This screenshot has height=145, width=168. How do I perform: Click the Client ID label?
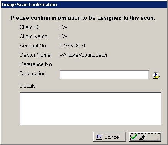pyautogui.click(x=29, y=27)
